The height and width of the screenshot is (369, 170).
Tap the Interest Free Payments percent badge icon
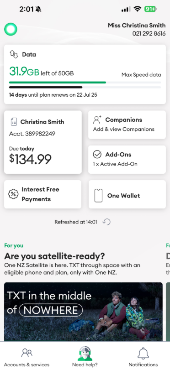[13, 194]
